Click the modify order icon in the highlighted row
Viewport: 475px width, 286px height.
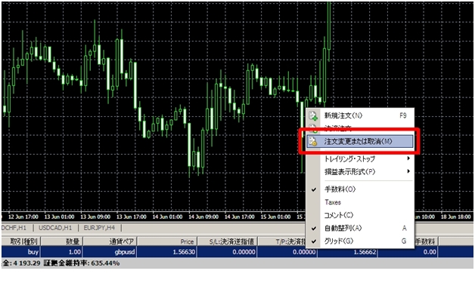[313, 141]
